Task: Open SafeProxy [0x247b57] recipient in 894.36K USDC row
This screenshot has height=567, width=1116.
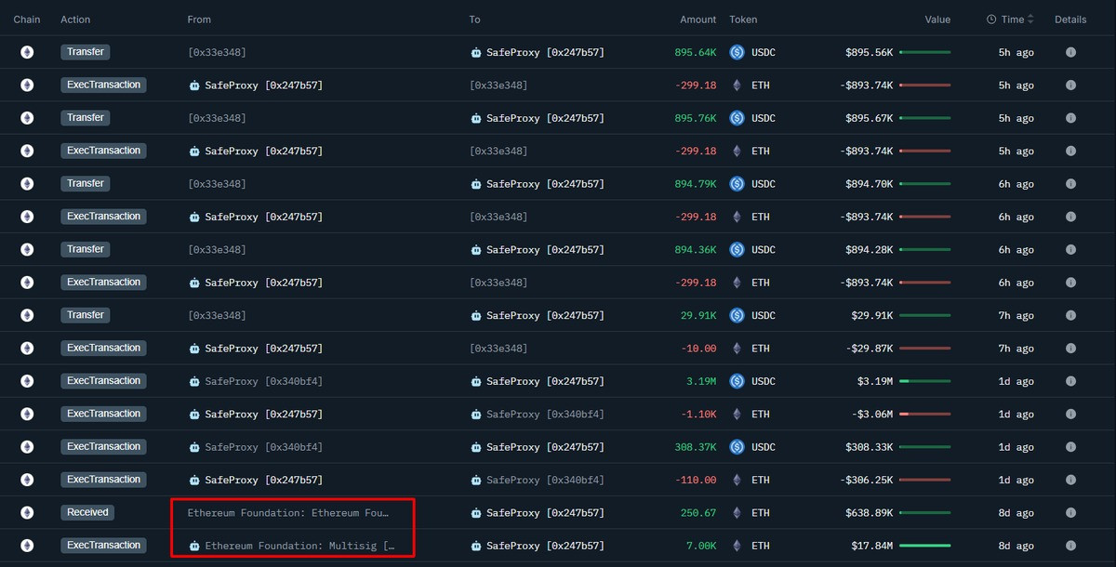Action: (x=537, y=249)
